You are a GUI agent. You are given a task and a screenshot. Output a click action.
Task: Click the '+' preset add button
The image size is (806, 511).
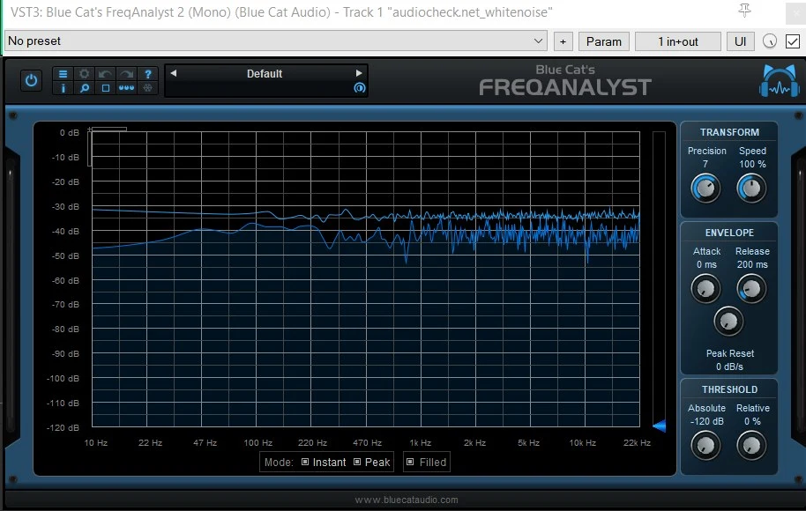(563, 41)
